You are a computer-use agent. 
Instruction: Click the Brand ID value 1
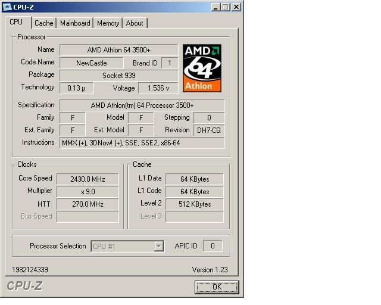[169, 63]
